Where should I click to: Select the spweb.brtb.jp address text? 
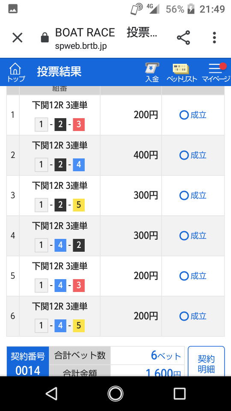tap(81, 46)
